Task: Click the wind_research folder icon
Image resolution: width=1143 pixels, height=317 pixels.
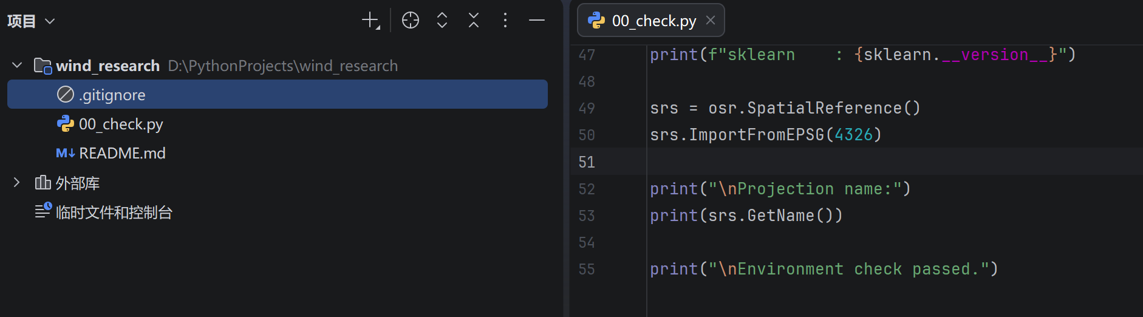Action: 43,66
